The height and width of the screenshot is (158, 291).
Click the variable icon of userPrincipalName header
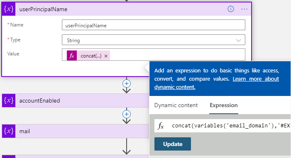pyautogui.click(x=9, y=9)
